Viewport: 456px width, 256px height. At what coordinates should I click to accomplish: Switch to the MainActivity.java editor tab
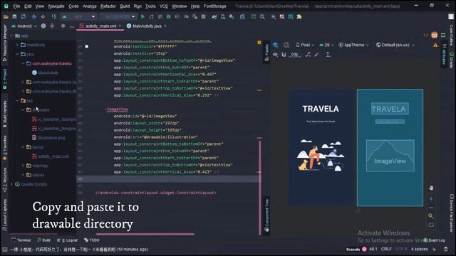[x=147, y=26]
